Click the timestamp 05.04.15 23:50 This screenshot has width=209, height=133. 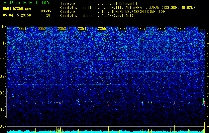coord(17,15)
